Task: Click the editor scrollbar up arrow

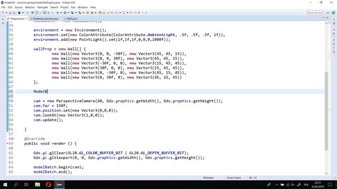Action: tap(326, 23)
